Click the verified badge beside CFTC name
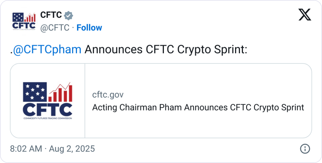This screenshot has width=322, height=163. [x=68, y=15]
